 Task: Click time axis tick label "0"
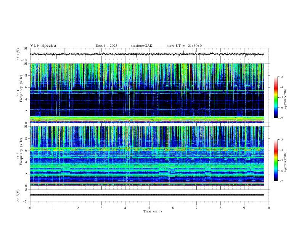pos(30,208)
